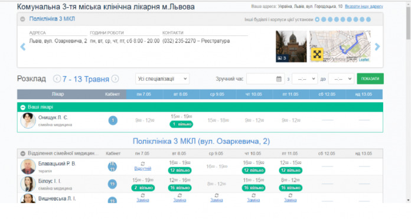The width and height of the screenshot is (411, 219).
Task: Open Поліклініка 3 МКЛ link
Action: coord(52,19)
